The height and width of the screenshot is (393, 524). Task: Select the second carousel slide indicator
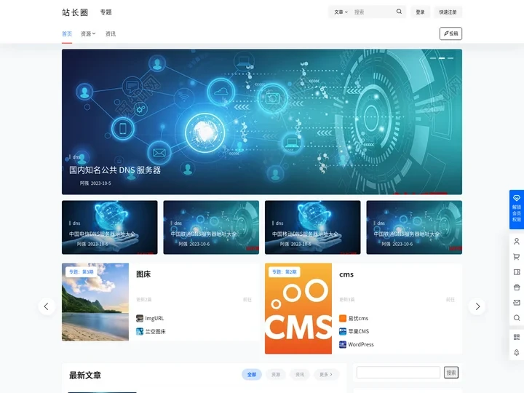pos(442,58)
